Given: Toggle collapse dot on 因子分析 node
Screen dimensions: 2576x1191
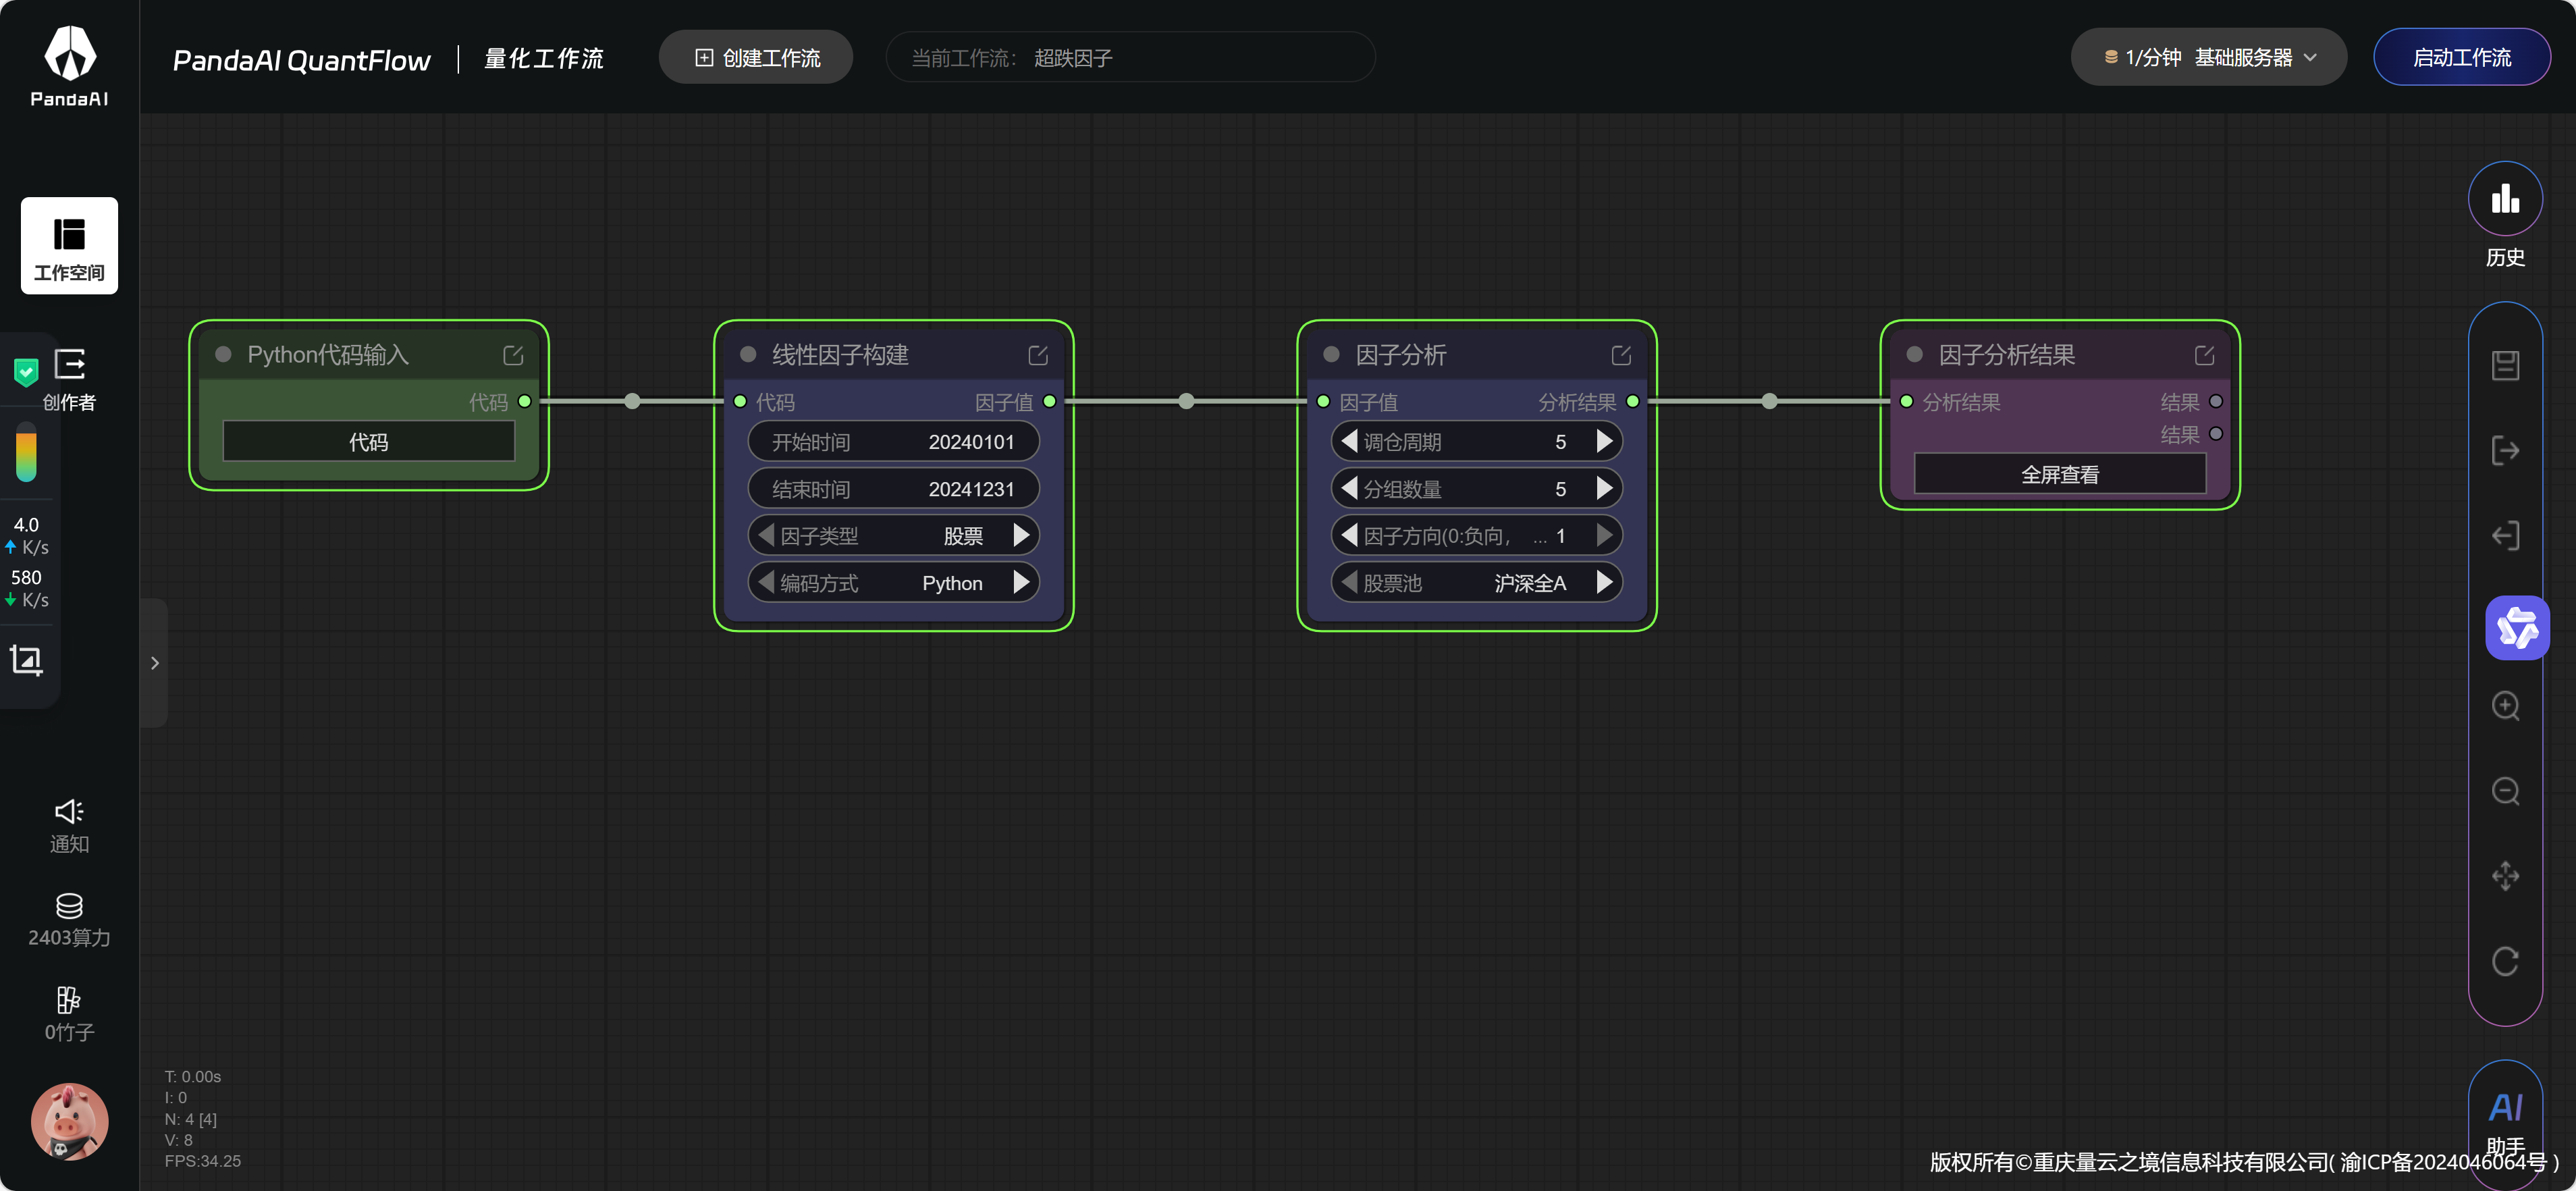Looking at the screenshot, I should click(x=1331, y=354).
